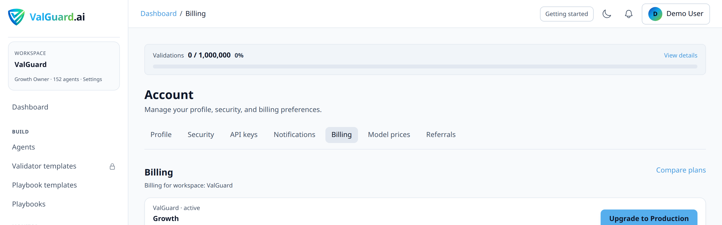Image resolution: width=722 pixels, height=225 pixels.
Task: Open the API keys tab
Action: point(244,135)
